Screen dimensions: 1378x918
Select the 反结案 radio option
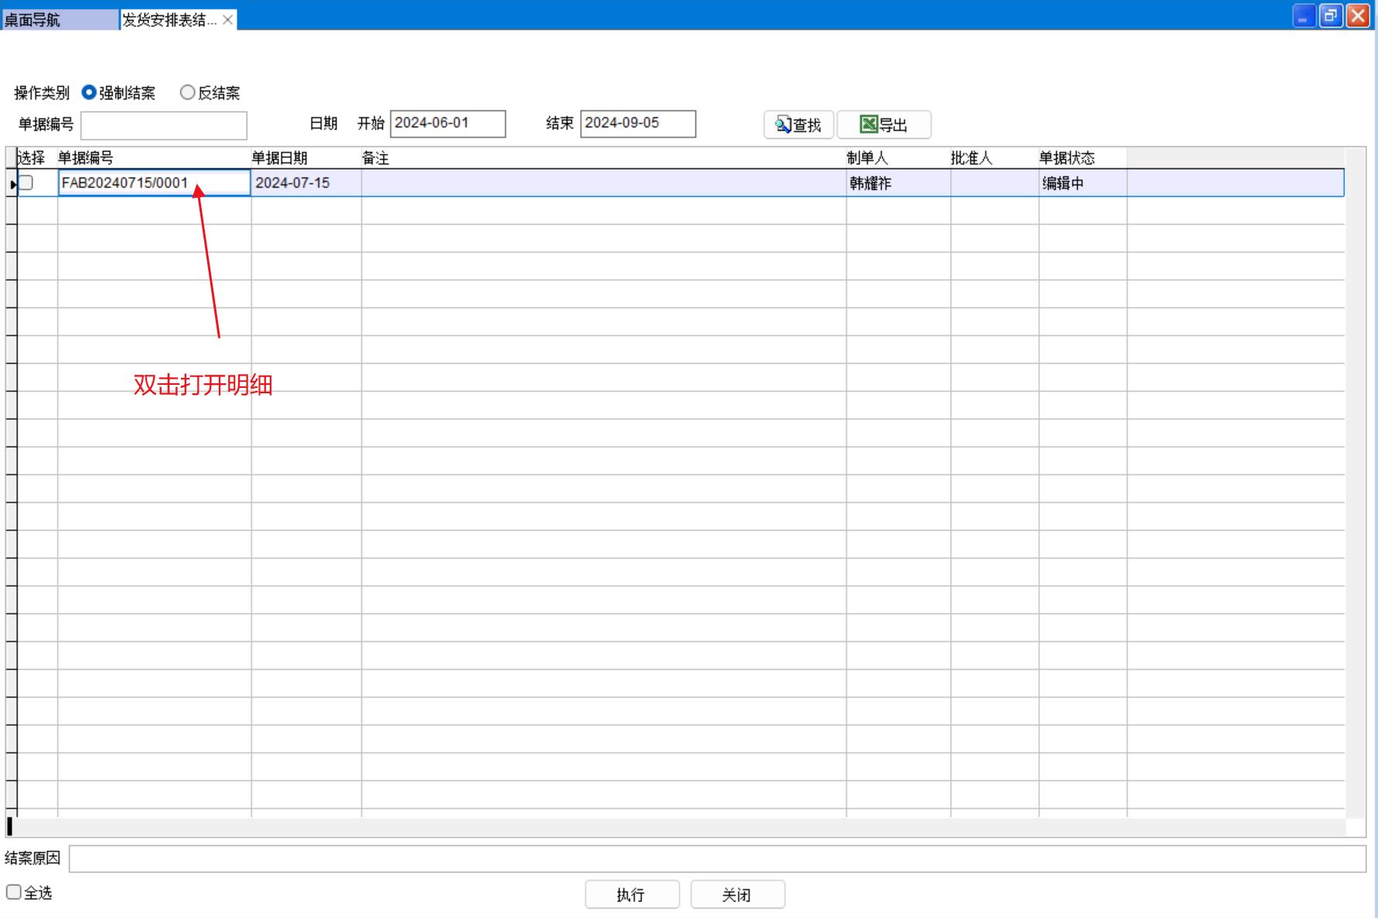187,93
